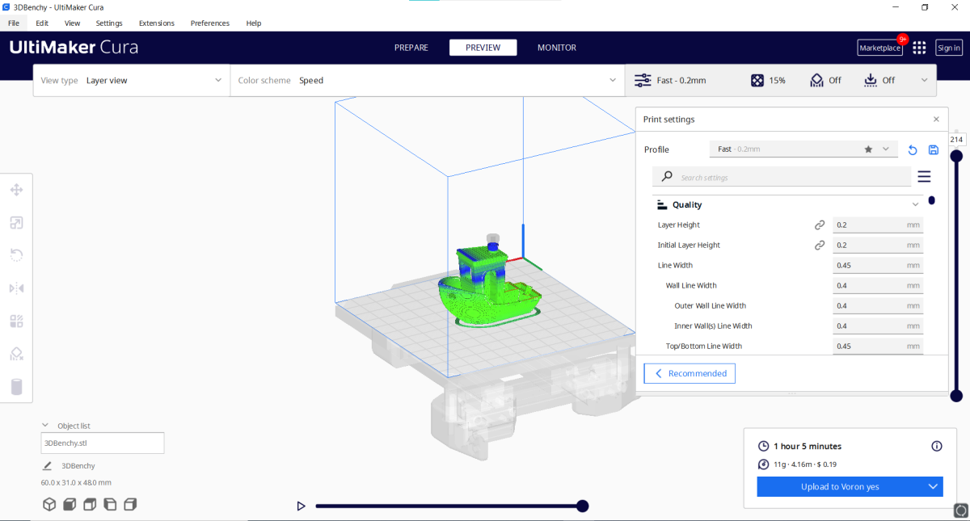The width and height of the screenshot is (970, 521).
Task: Click the bottom layer slider handle
Action: [x=956, y=396]
